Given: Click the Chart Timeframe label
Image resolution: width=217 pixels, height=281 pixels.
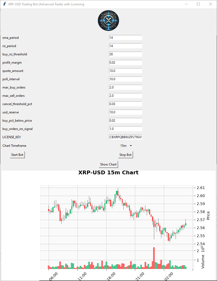Looking at the screenshot, I should coord(14,146).
